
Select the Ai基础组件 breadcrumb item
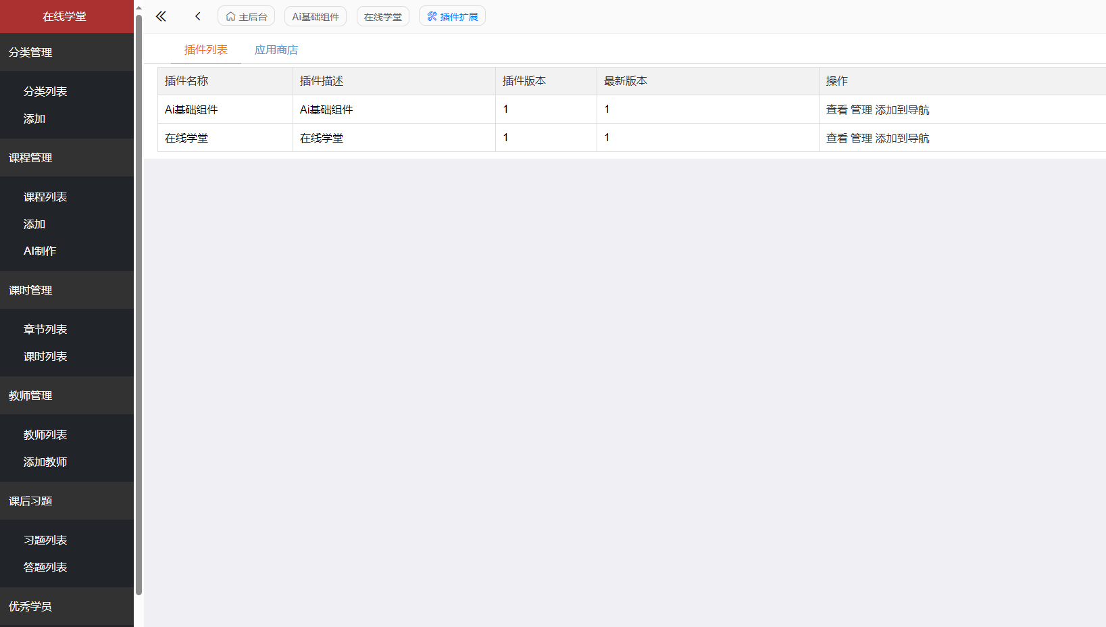click(315, 16)
